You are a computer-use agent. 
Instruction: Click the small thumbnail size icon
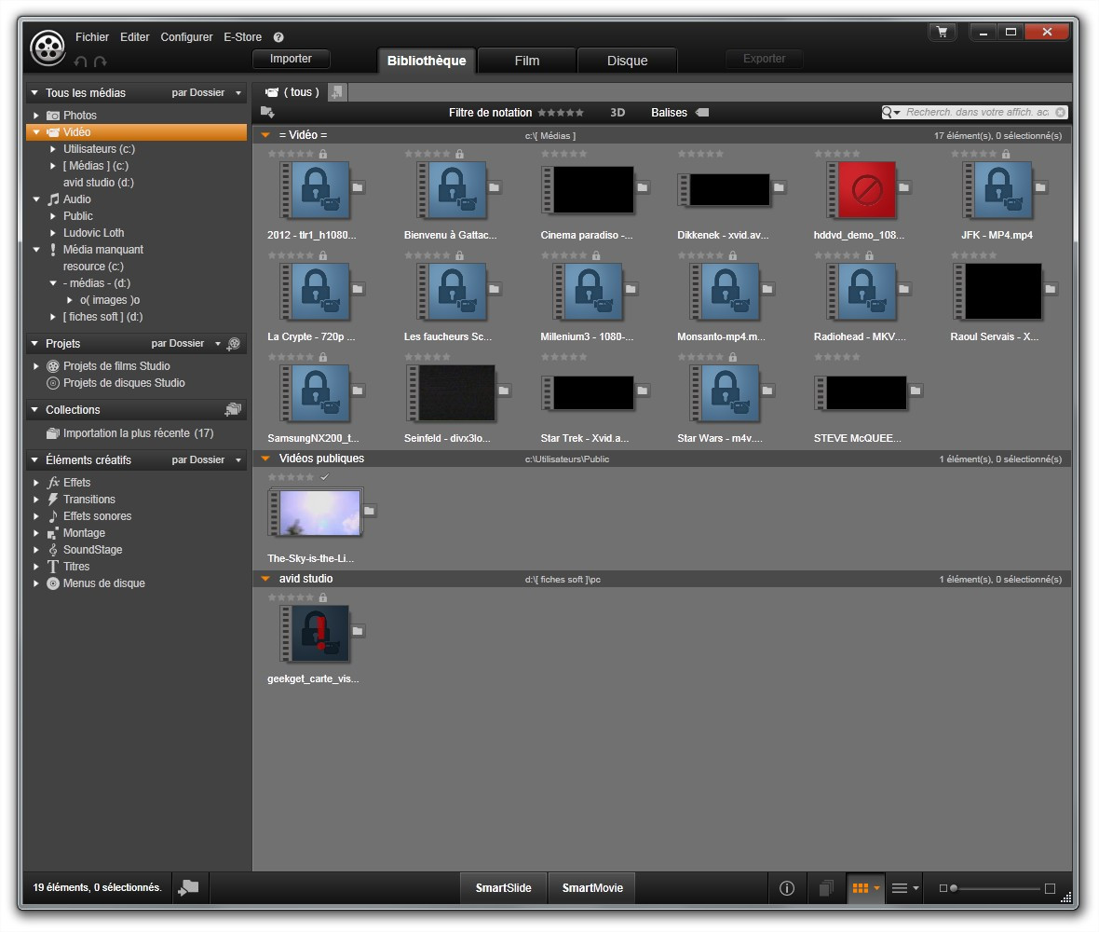point(943,888)
